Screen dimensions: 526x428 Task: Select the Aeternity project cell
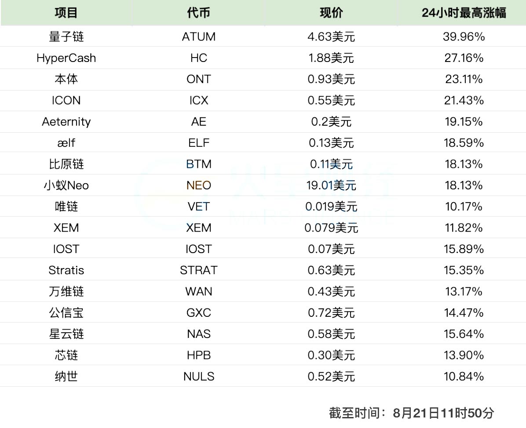[x=66, y=122]
